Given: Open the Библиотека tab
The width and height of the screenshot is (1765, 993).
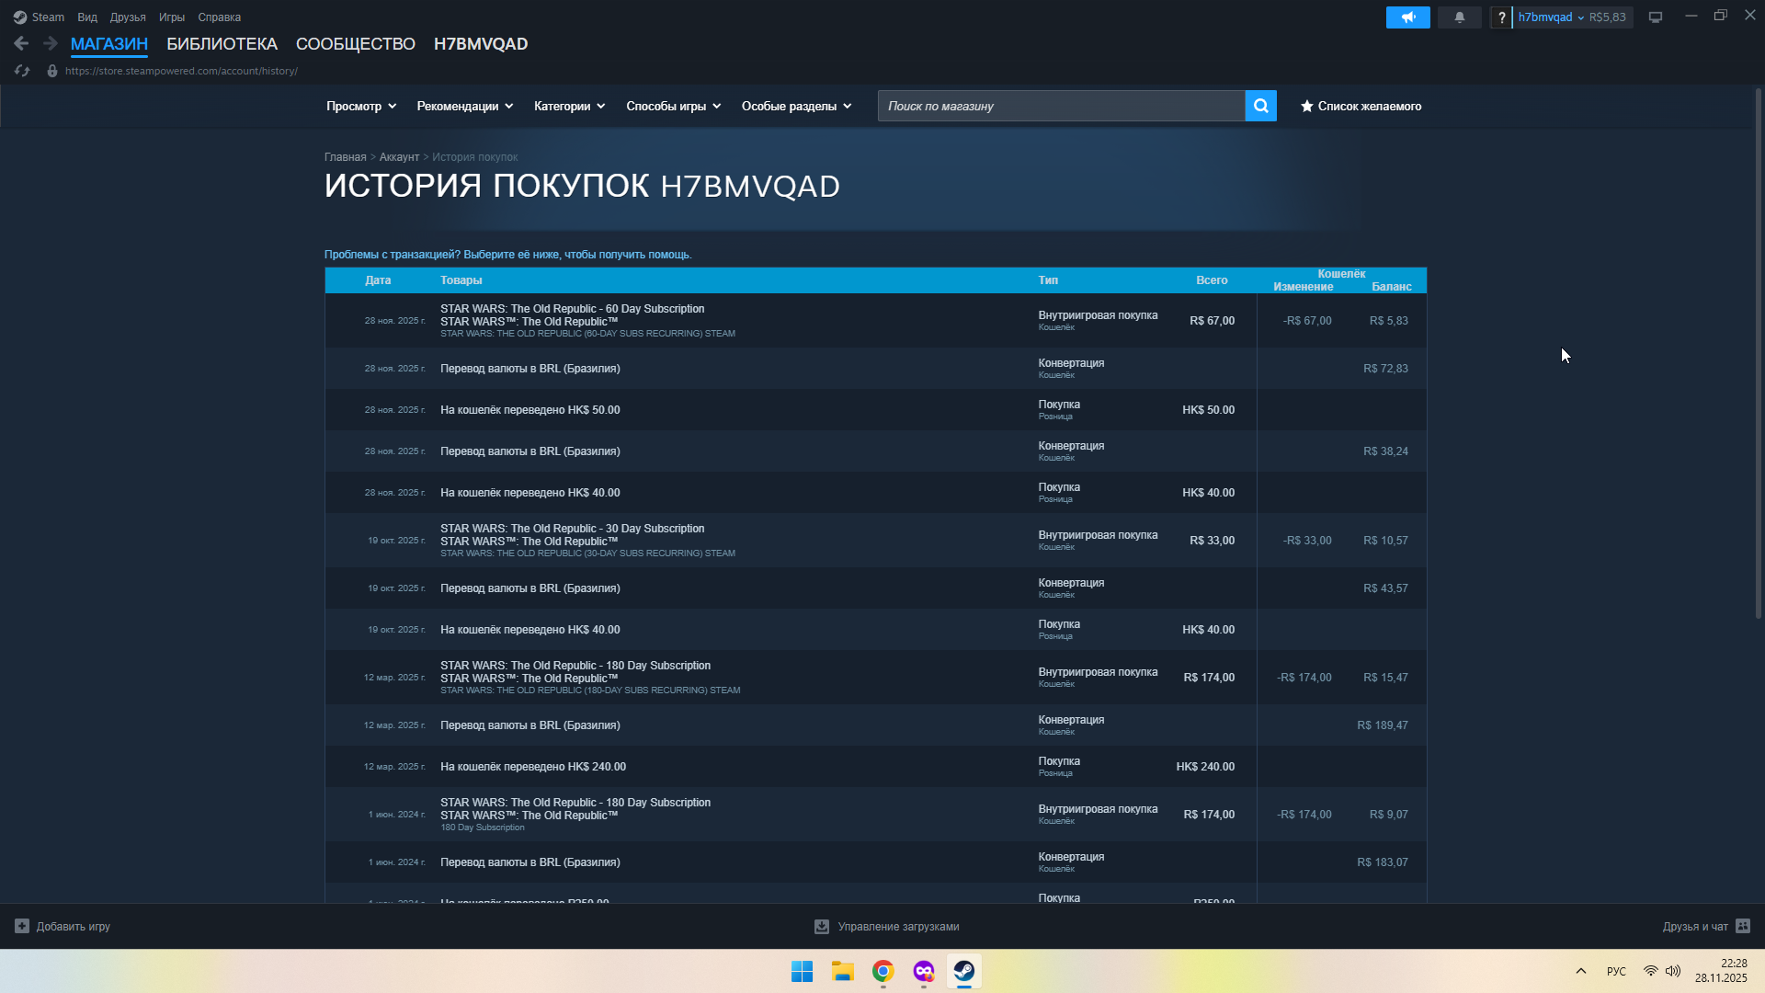Looking at the screenshot, I should pos(222,44).
